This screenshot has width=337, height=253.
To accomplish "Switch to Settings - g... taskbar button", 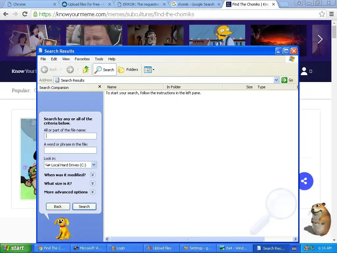I will pyautogui.click(x=198, y=248).
